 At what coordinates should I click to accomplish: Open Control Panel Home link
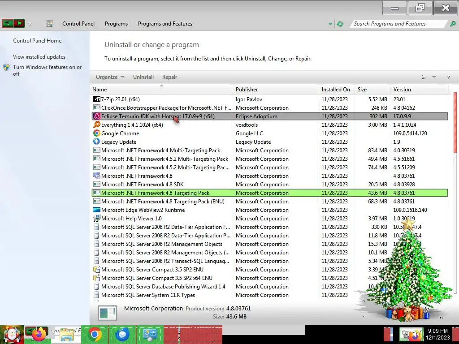(37, 41)
